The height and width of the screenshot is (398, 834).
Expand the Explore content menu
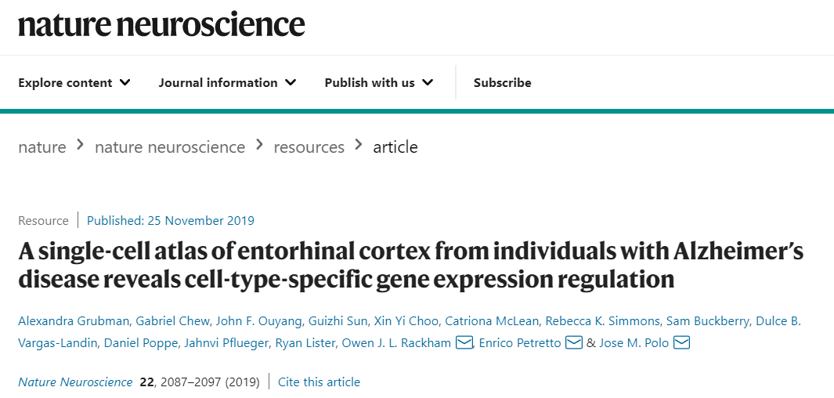click(x=74, y=83)
